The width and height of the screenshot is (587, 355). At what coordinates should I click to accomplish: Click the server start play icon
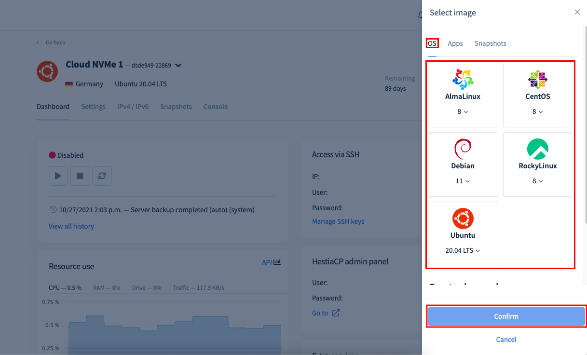point(58,176)
